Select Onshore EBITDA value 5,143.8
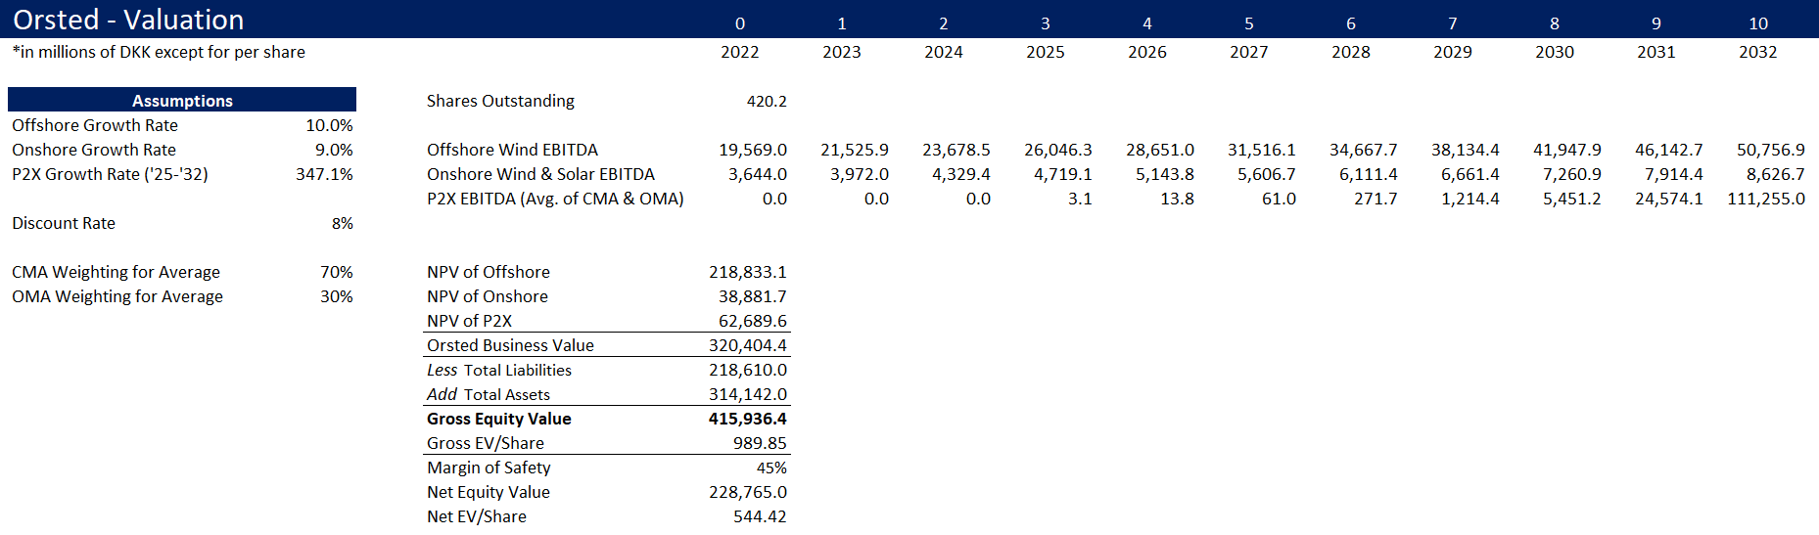Screen dimensions: 1819x535 click(1165, 174)
